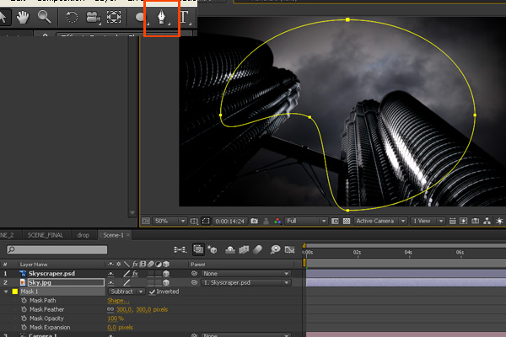Select the Zoom magnifier tool

(44, 17)
